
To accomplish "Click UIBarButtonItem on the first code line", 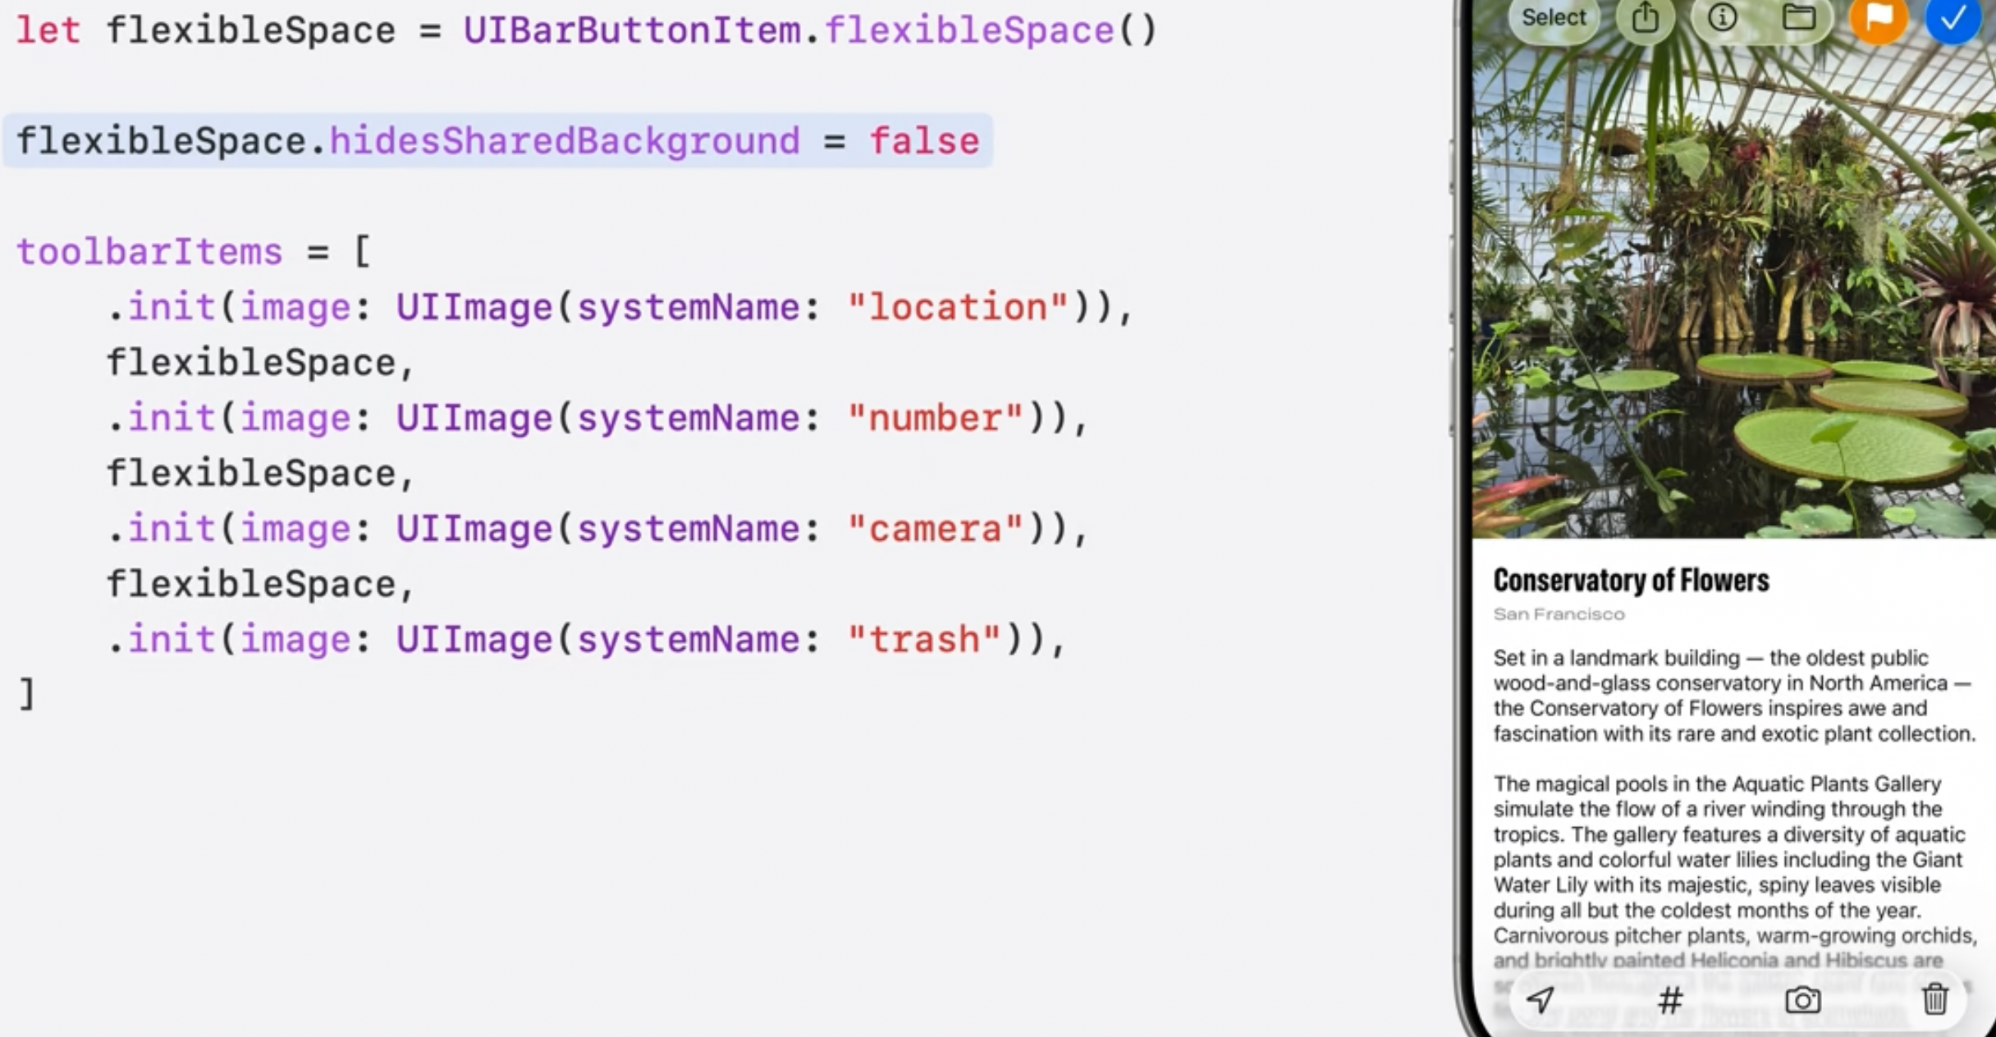I will (632, 30).
